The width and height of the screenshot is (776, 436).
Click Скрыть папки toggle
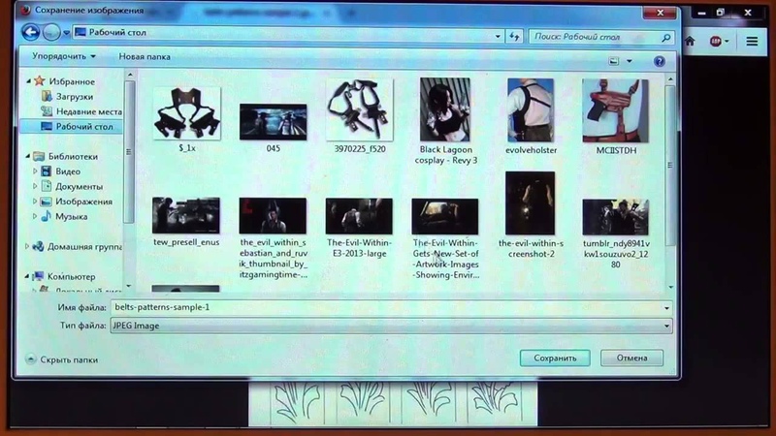click(x=62, y=359)
